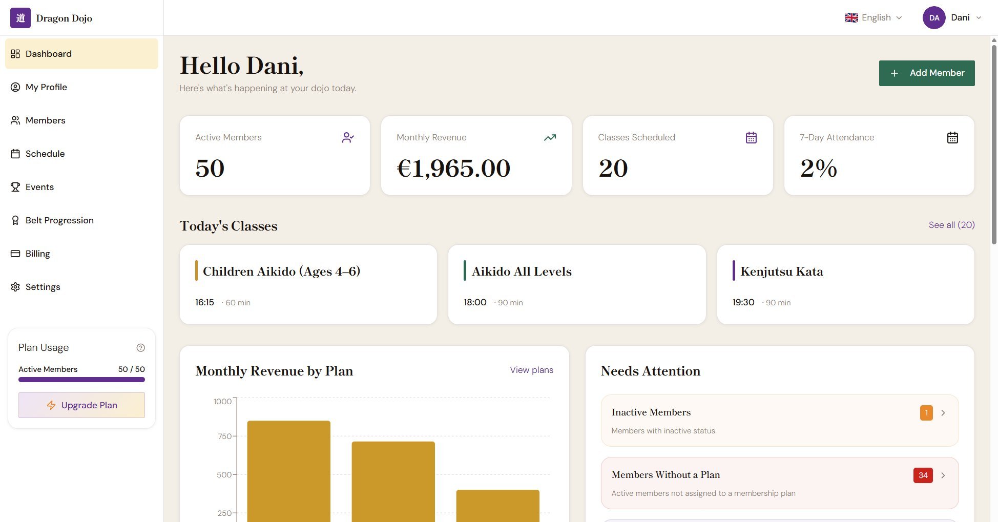Viewport: 998px width, 522px height.
Task: Open the Inactive Members attention card
Action: 780,421
